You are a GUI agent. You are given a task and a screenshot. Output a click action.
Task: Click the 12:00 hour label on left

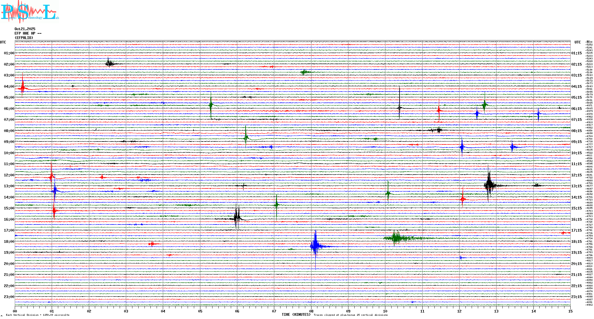[x=9, y=175]
